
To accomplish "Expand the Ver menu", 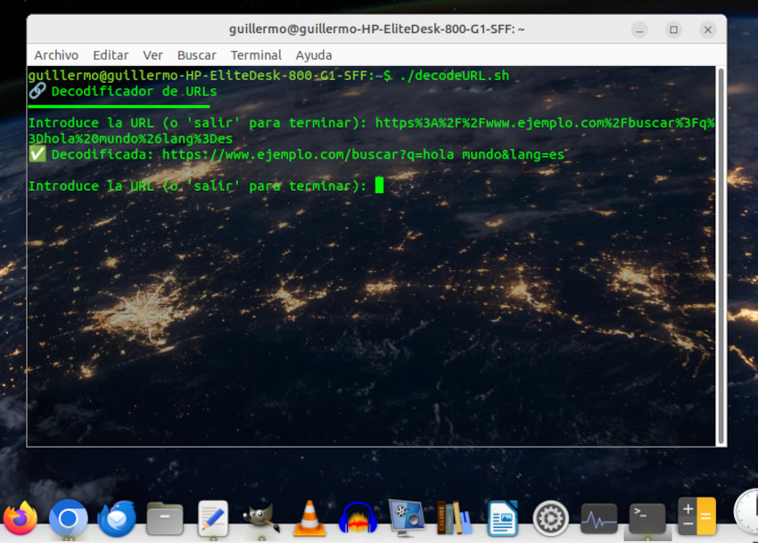I will point(152,55).
